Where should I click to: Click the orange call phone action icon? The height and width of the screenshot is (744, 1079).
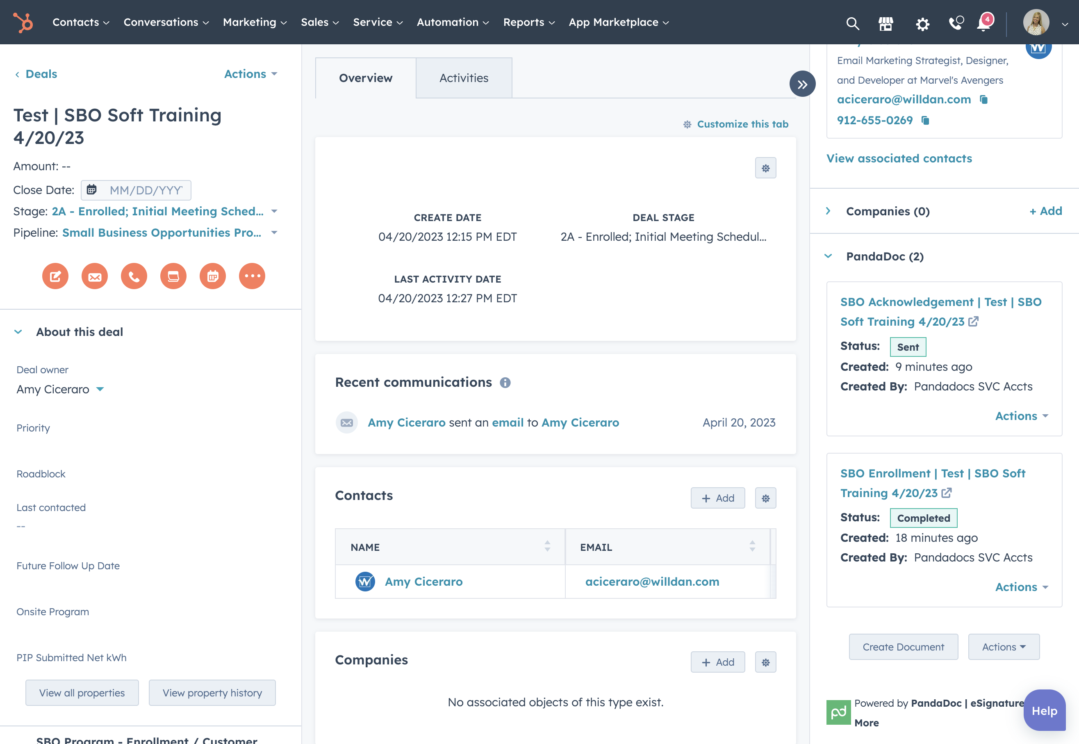pos(134,276)
